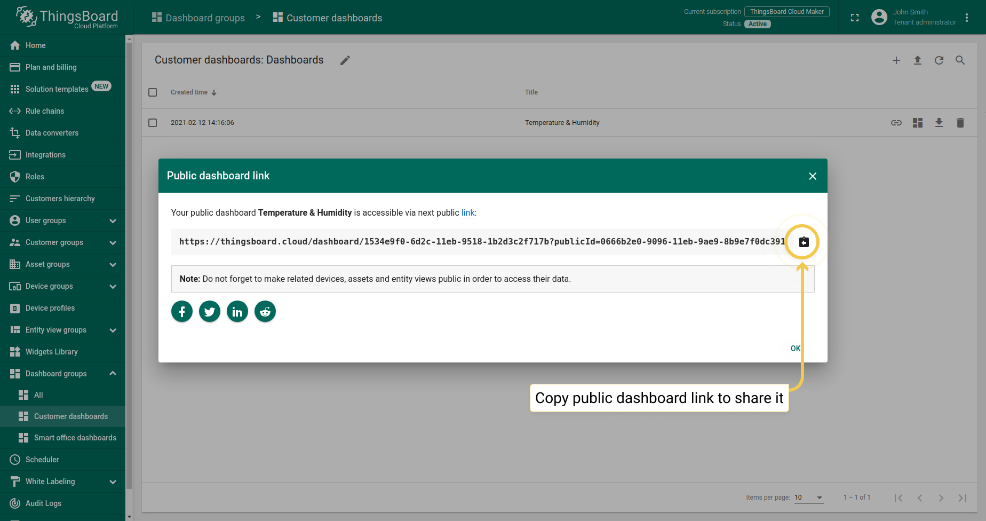Go to first page in pagination

pyautogui.click(x=898, y=498)
